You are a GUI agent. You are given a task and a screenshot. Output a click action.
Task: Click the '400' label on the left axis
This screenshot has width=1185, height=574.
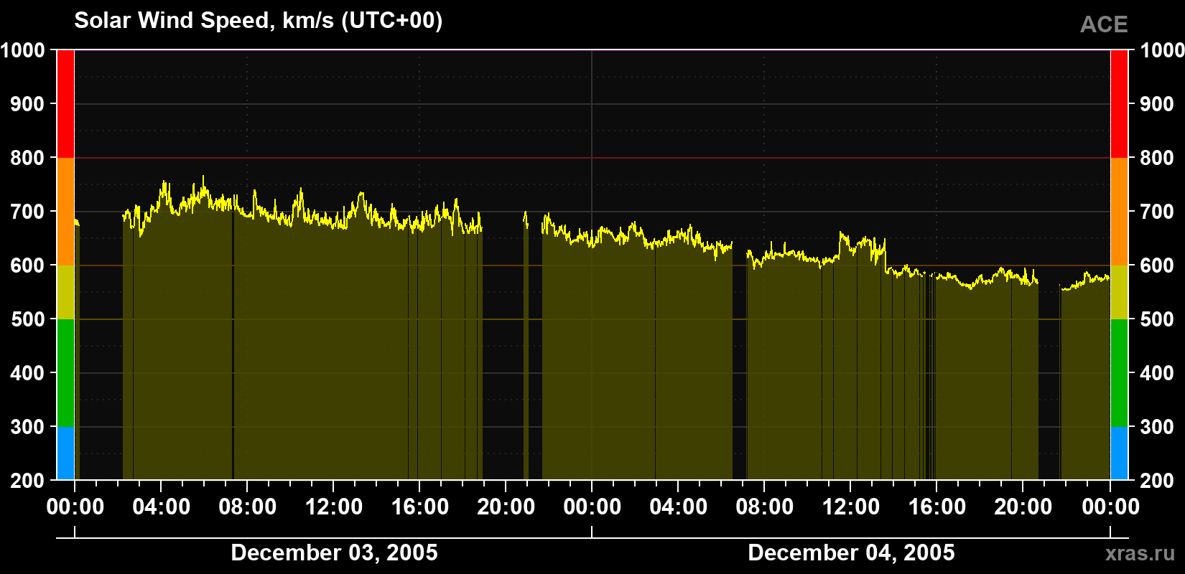click(x=28, y=373)
